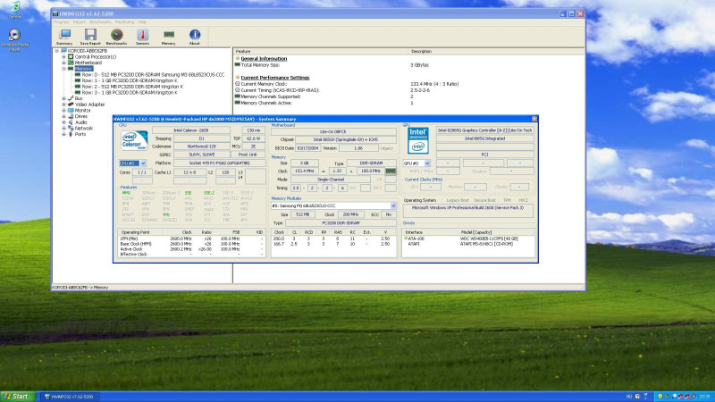The height and width of the screenshot is (402, 715).
Task: Click the Description column header
Action: tap(497, 52)
